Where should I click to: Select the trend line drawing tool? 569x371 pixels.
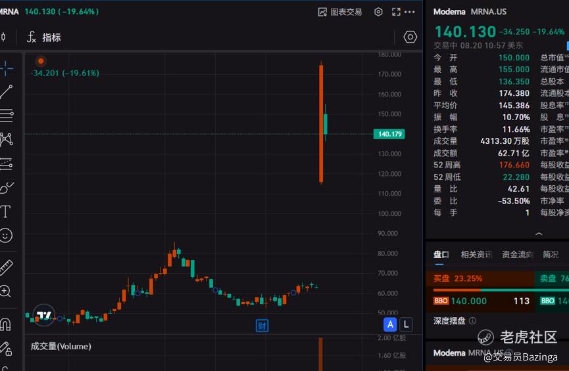click(x=6, y=92)
